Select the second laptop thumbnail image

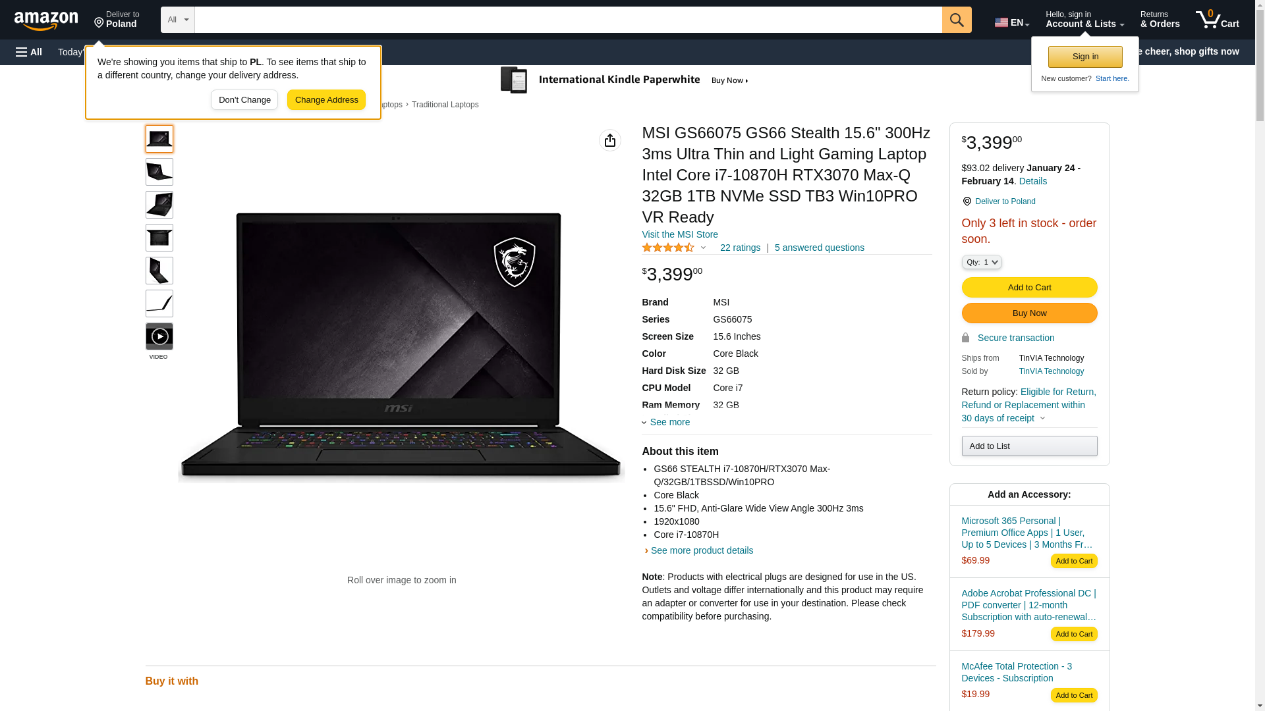[x=159, y=172]
